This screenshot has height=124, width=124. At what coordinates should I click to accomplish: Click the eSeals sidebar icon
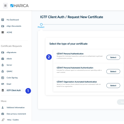[x=3, y=59]
